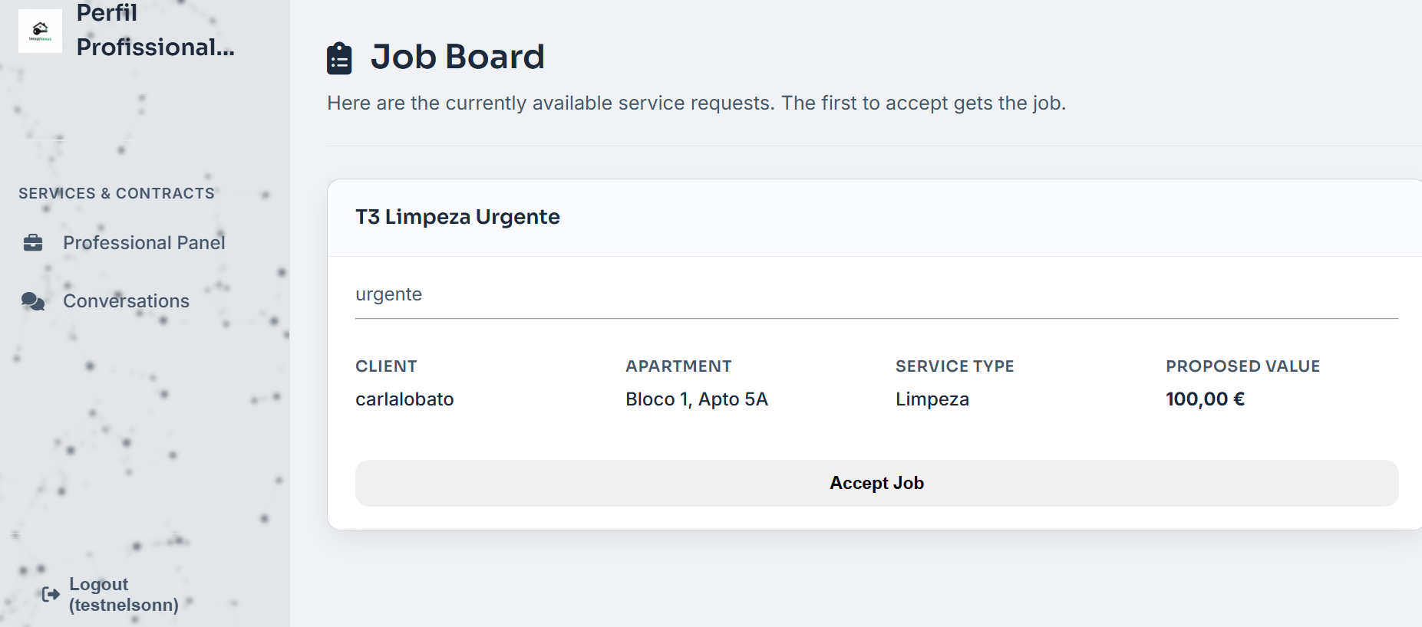Click the Conversations chat bubbles icon

tap(33, 301)
